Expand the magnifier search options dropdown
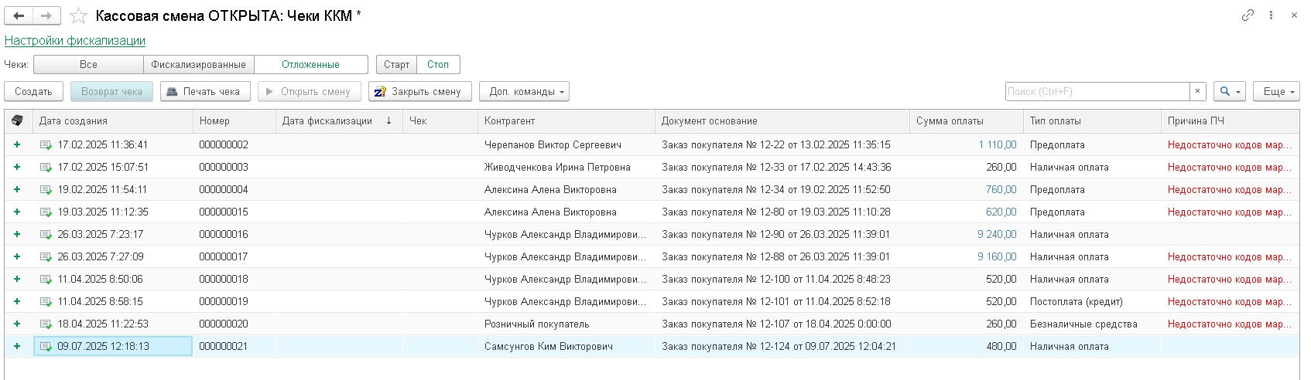 1229,91
